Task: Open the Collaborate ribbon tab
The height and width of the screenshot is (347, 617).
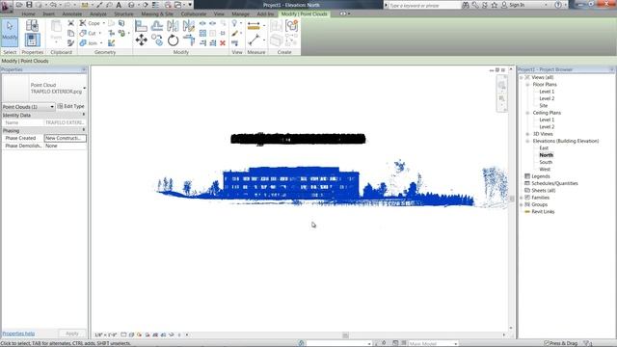Action: 194,13
